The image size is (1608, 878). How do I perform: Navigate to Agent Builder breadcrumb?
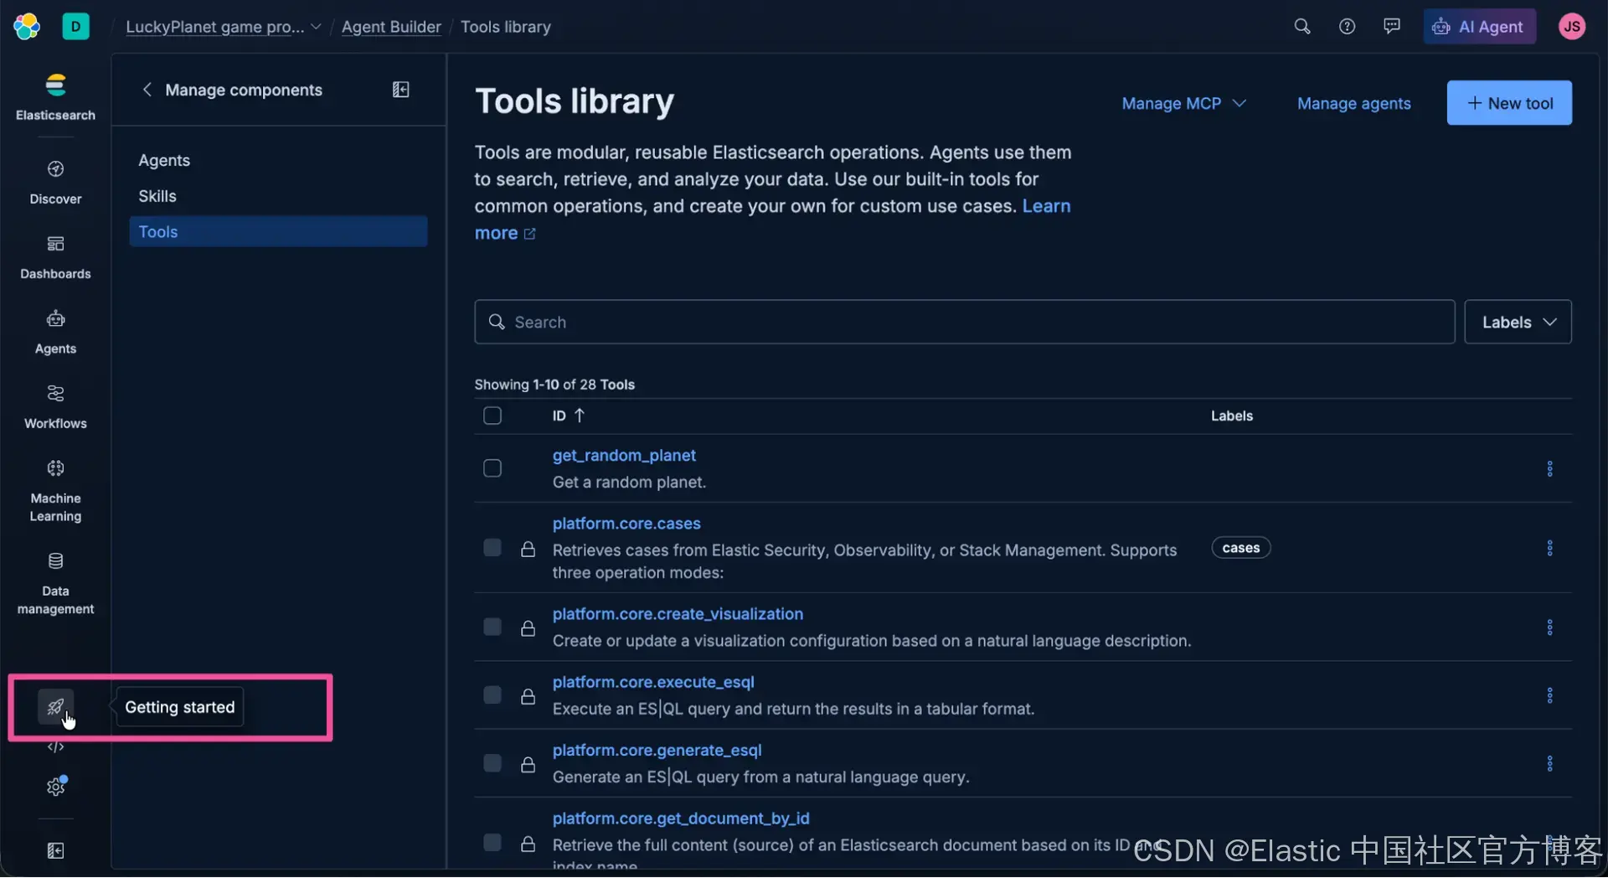[x=391, y=27]
